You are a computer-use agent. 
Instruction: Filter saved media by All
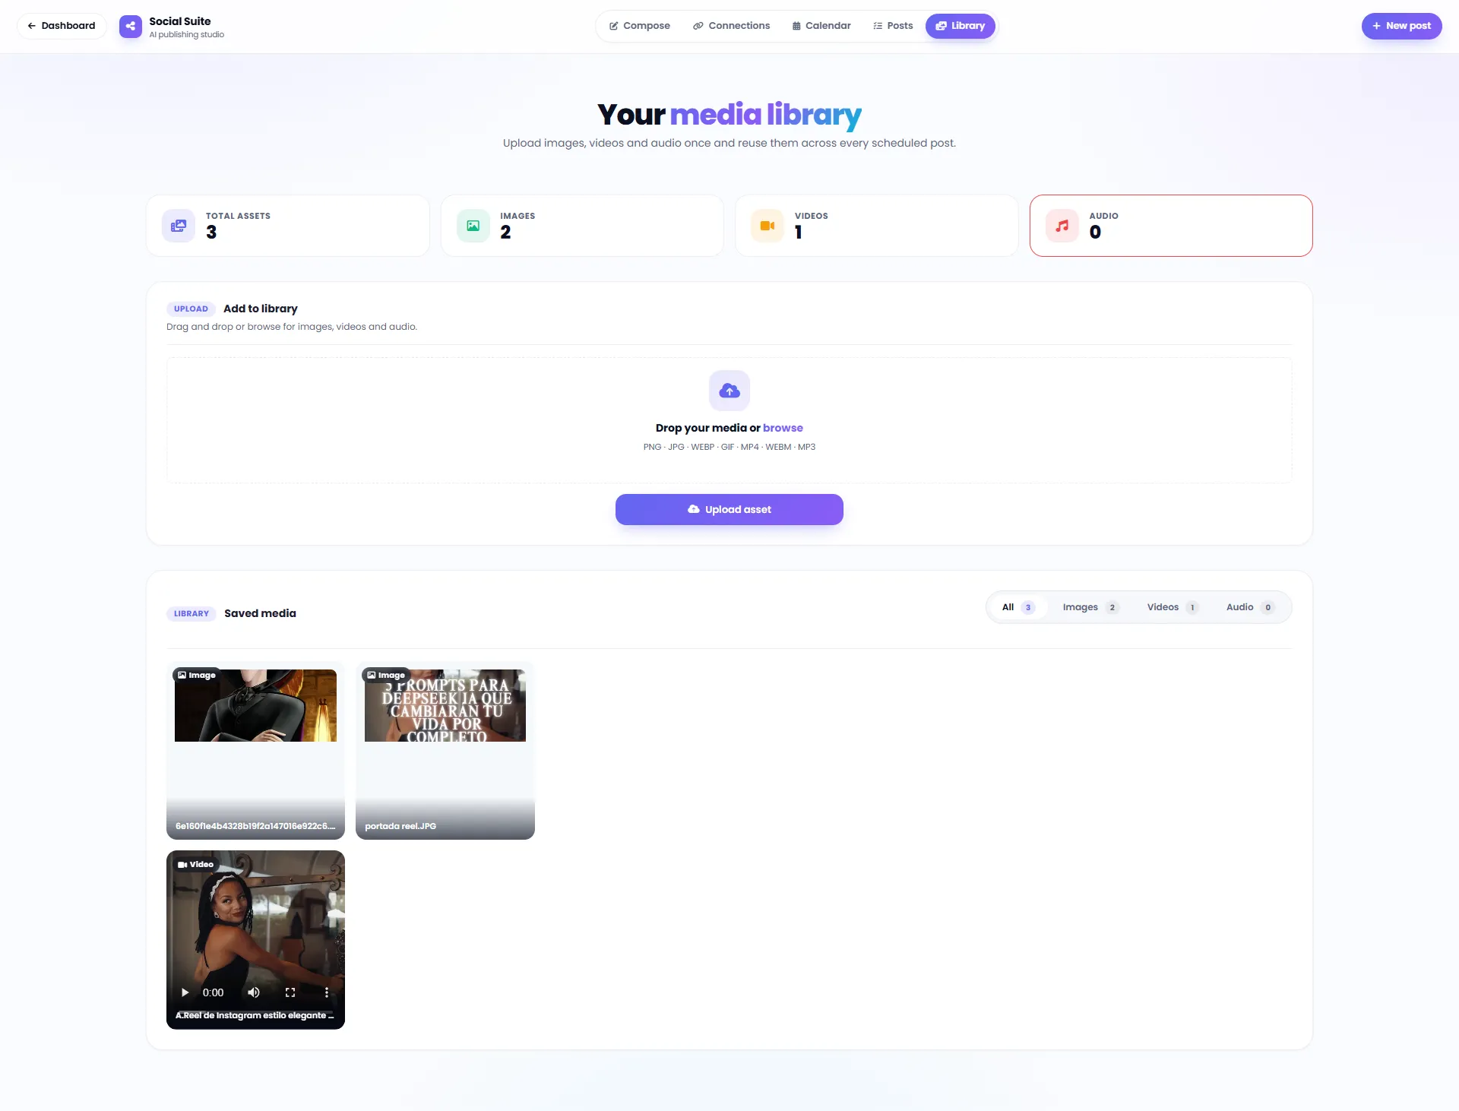pyautogui.click(x=1018, y=607)
